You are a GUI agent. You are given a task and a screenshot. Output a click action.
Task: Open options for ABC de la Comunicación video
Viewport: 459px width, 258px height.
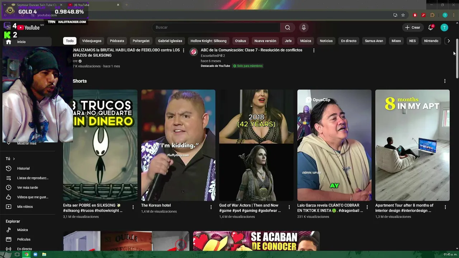(314, 51)
